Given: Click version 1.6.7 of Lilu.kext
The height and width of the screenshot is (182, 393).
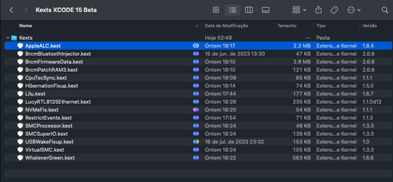Looking at the screenshot, I should pyautogui.click(x=368, y=94).
